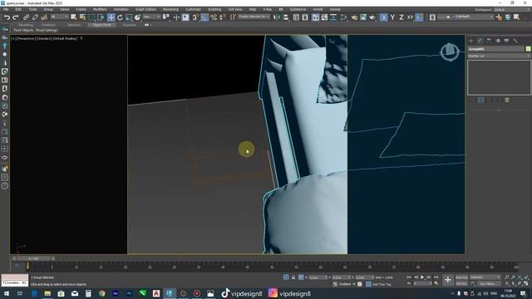Click the Mirror tool icon
This screenshot has width=532, height=299.
tap(277, 17)
